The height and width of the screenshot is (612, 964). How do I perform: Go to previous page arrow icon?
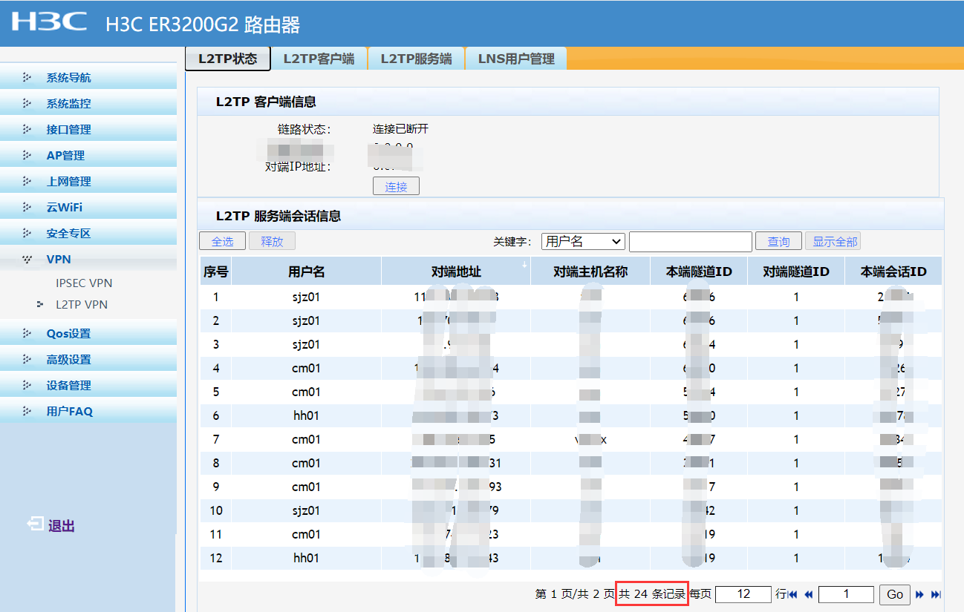click(809, 594)
